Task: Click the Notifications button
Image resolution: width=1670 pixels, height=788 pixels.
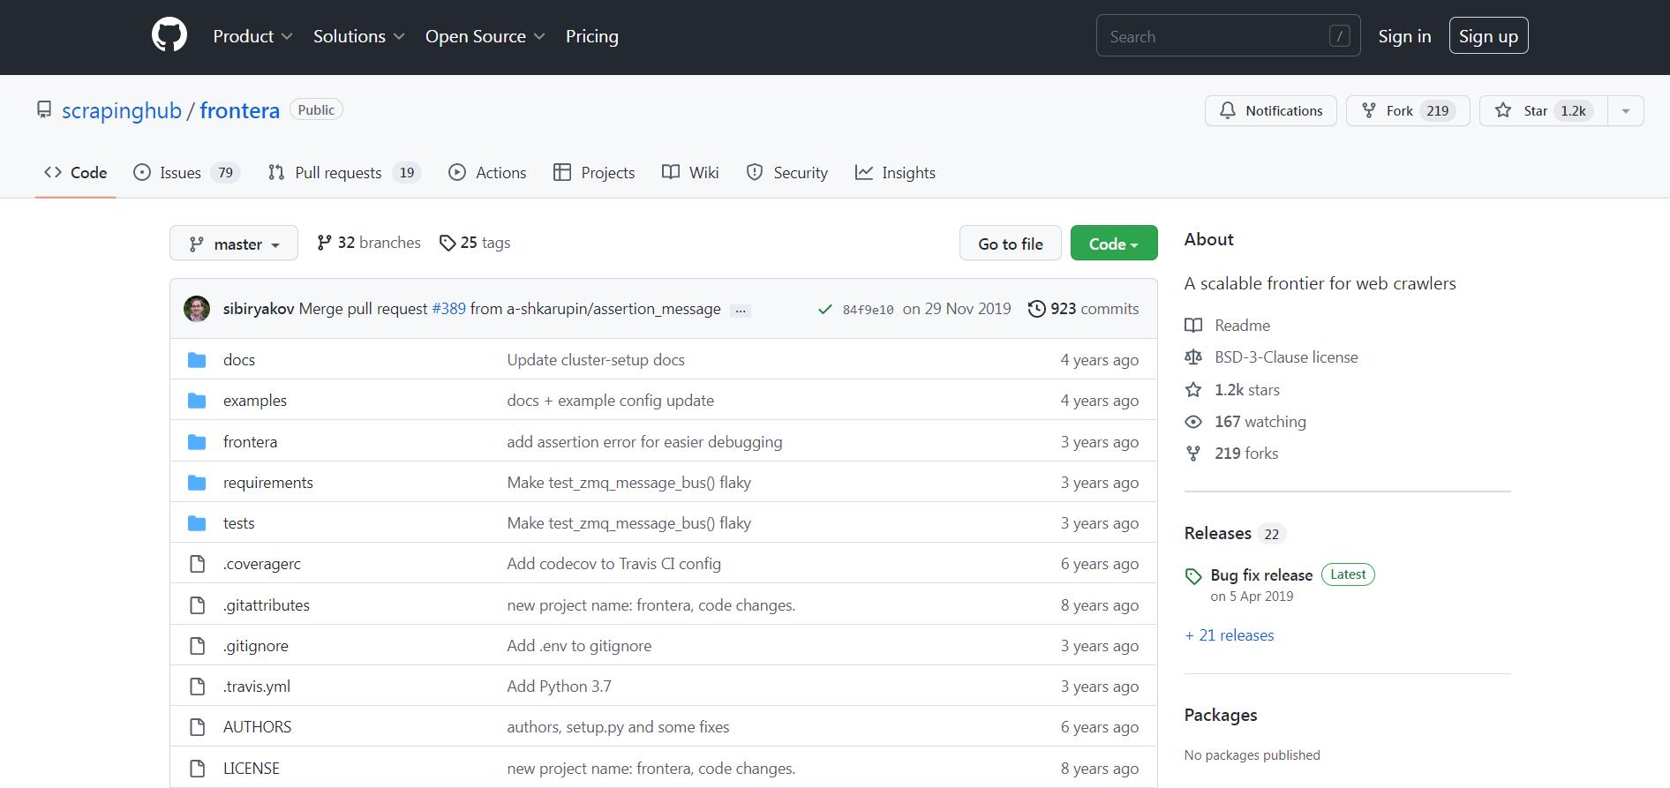Action: pos(1271,110)
